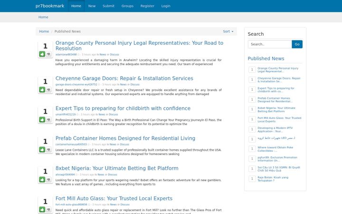The height and width of the screenshot is (214, 342).
Task: Open 8xbet Nigeria article title
Action: click(x=117, y=168)
